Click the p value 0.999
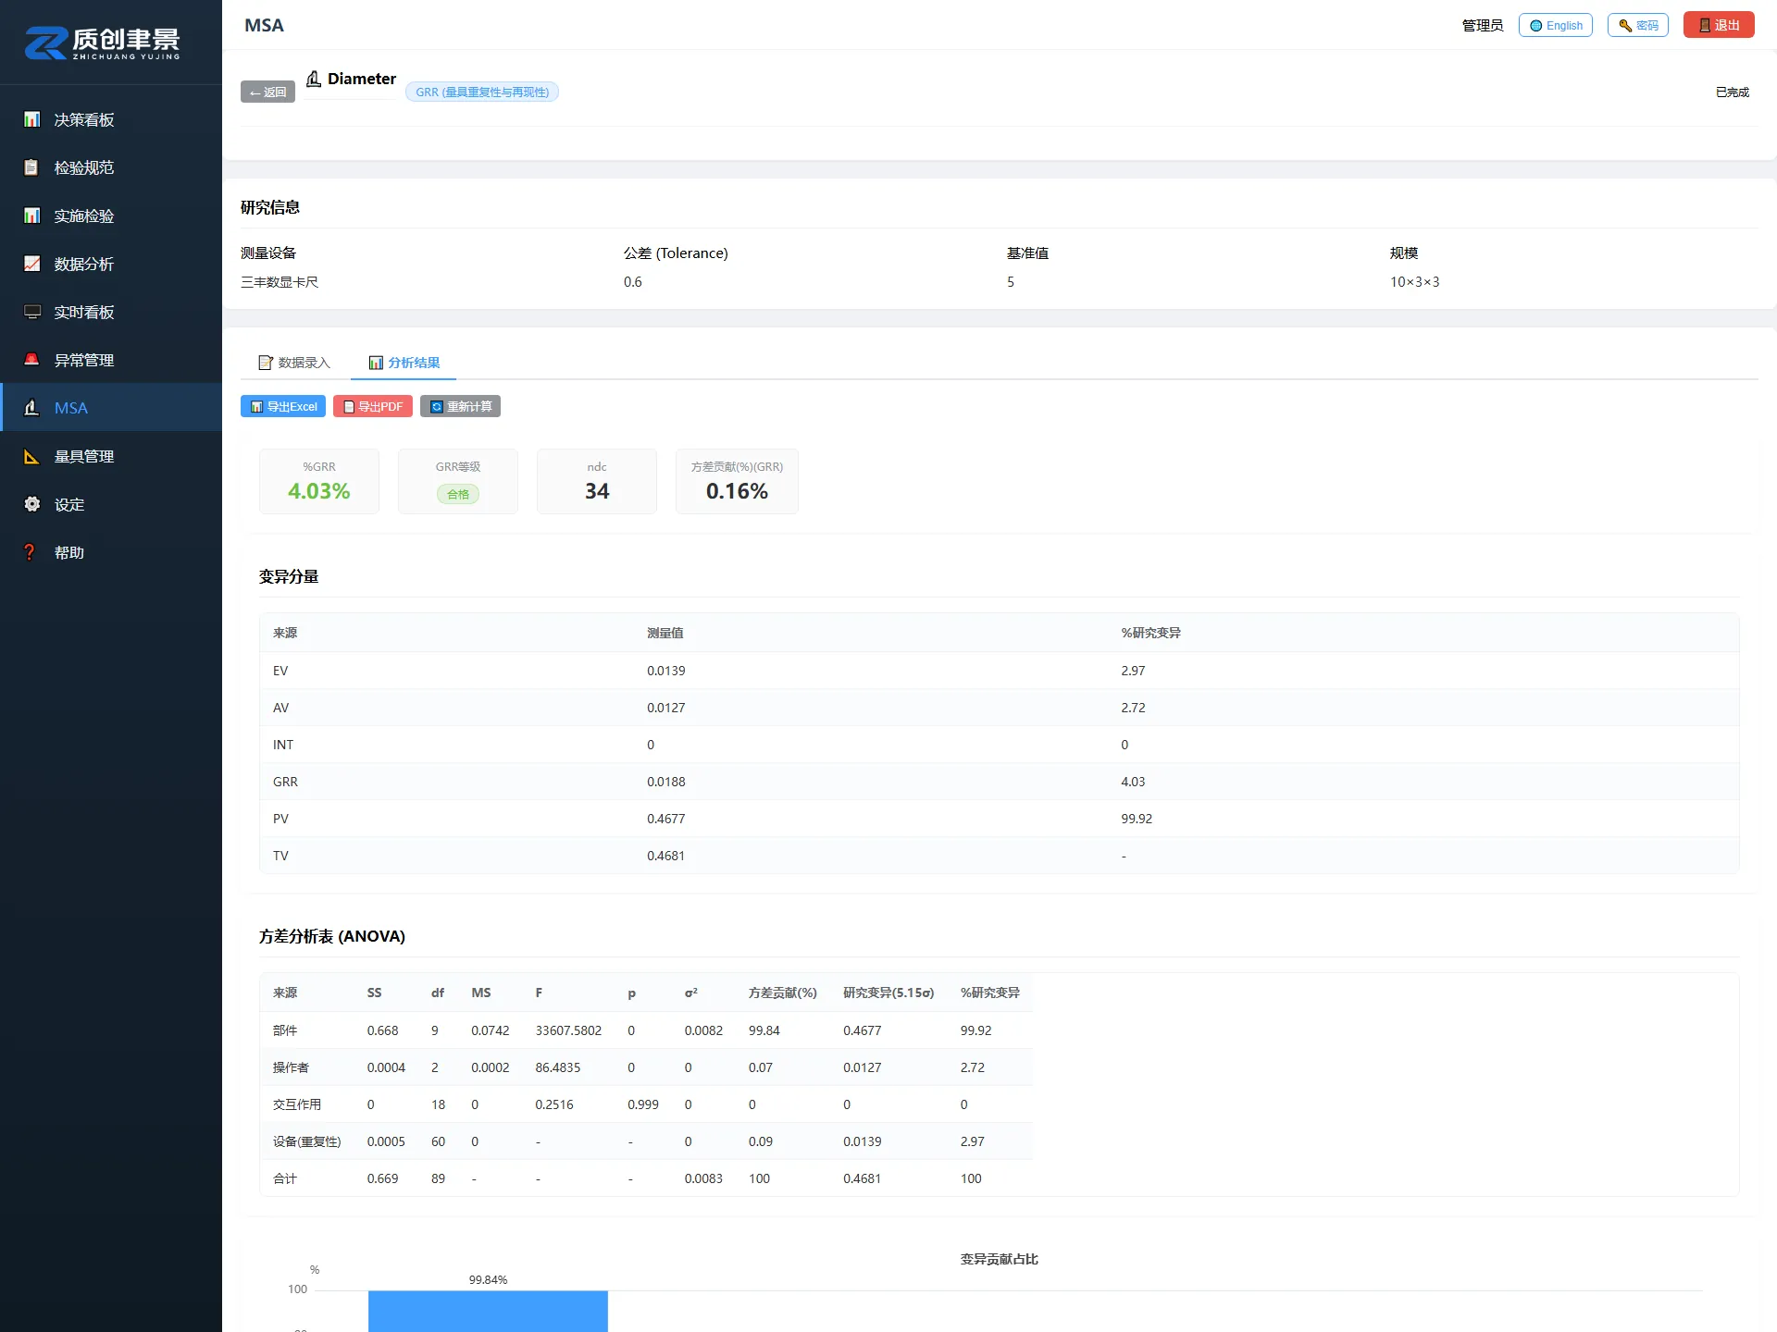 point(643,1104)
